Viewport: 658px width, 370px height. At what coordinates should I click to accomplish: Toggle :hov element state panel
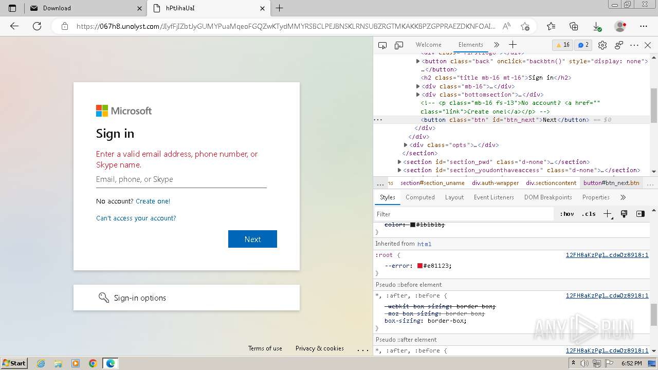point(567,214)
